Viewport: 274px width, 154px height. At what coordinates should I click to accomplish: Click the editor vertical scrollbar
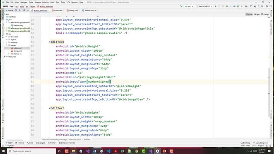[x=269, y=92]
